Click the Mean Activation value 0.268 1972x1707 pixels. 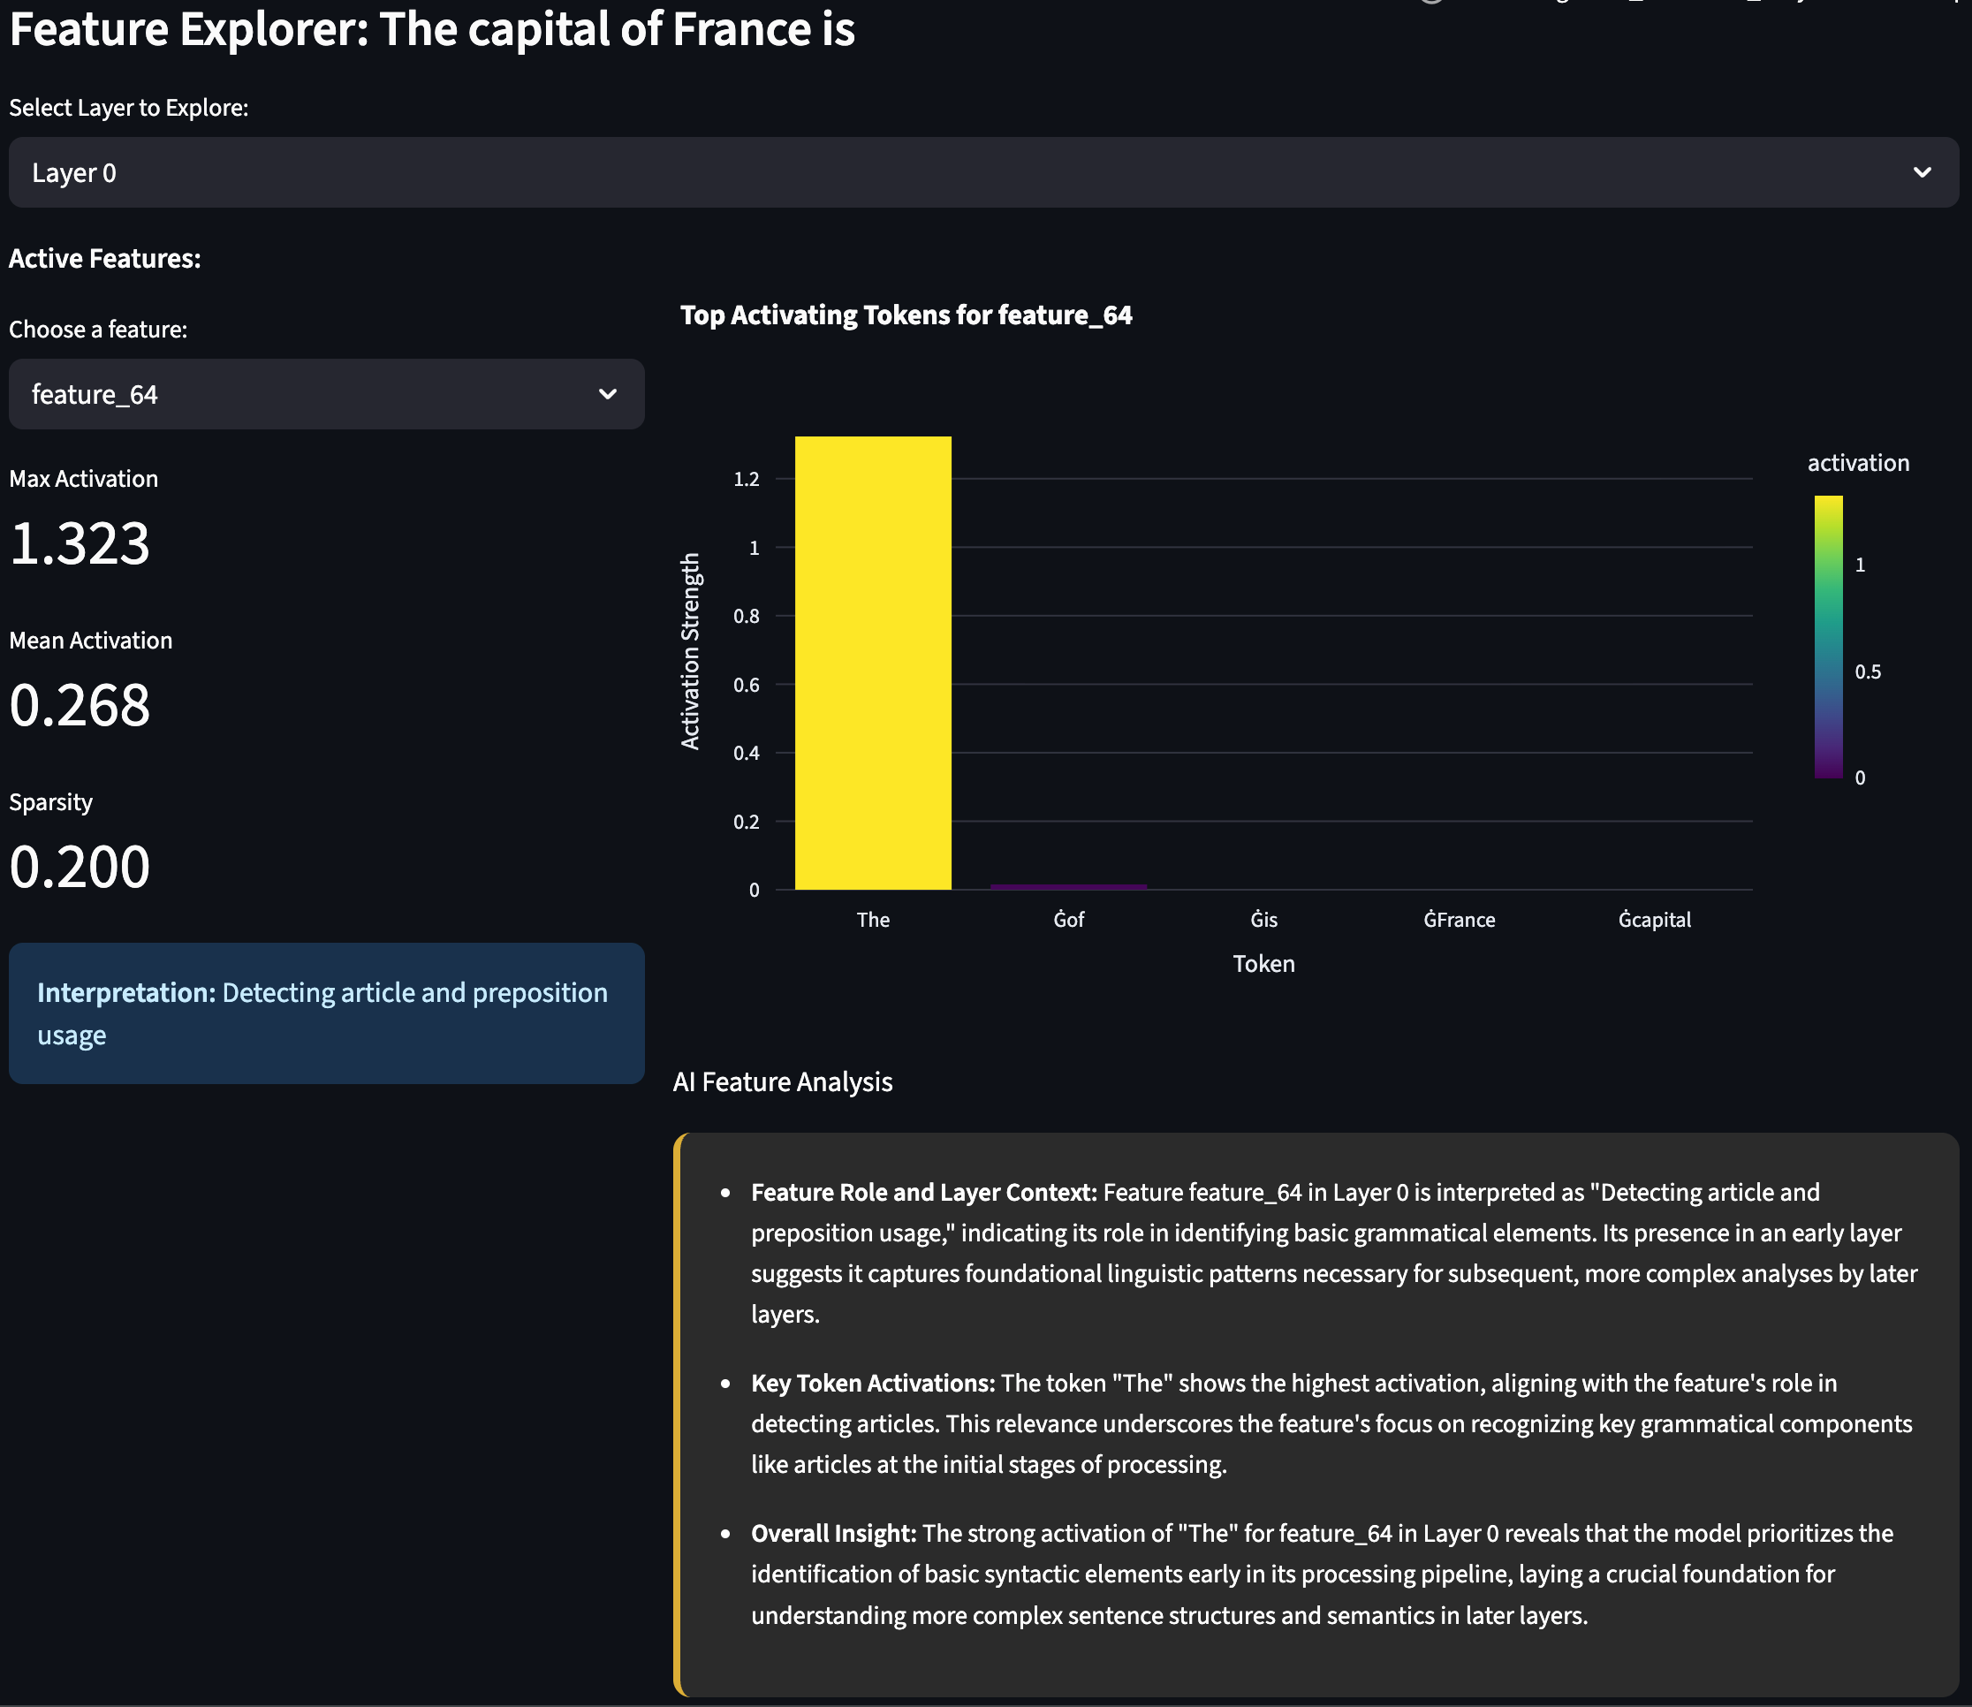click(80, 706)
